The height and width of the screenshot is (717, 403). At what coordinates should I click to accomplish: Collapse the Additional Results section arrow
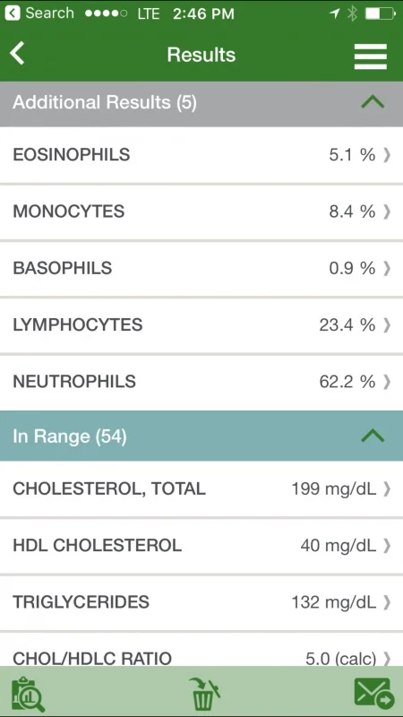point(373,102)
